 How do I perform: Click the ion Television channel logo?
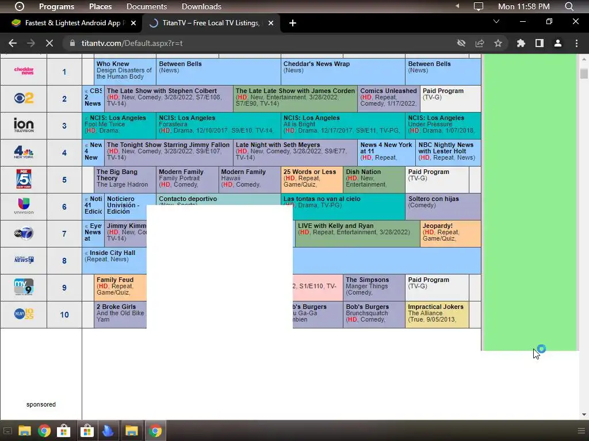[24, 125]
